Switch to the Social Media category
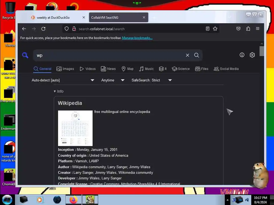Viewport: 274px width, 205px height. pos(226,69)
